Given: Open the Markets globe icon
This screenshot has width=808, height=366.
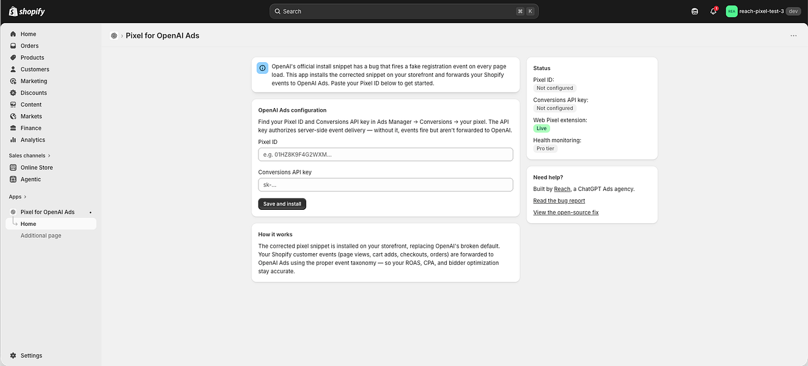Looking at the screenshot, I should pyautogui.click(x=13, y=116).
